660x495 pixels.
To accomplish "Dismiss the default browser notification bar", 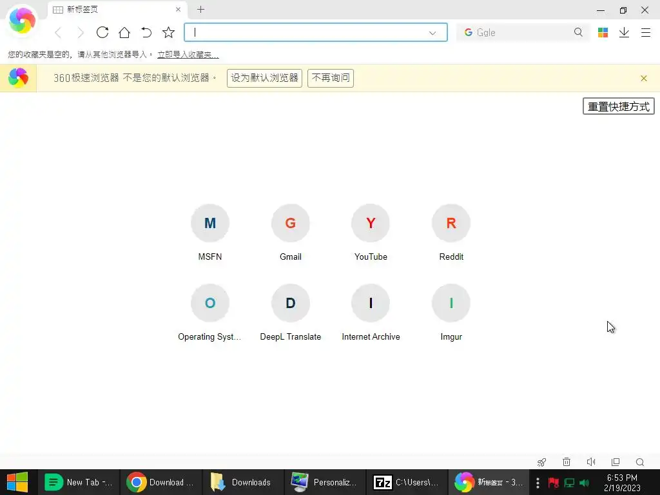I will pos(644,78).
